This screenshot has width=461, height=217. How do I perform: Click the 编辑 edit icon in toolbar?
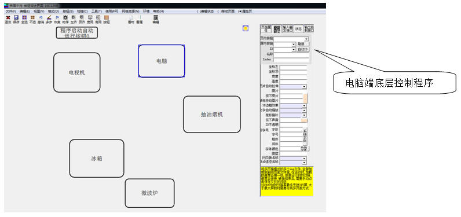[x=156, y=17]
